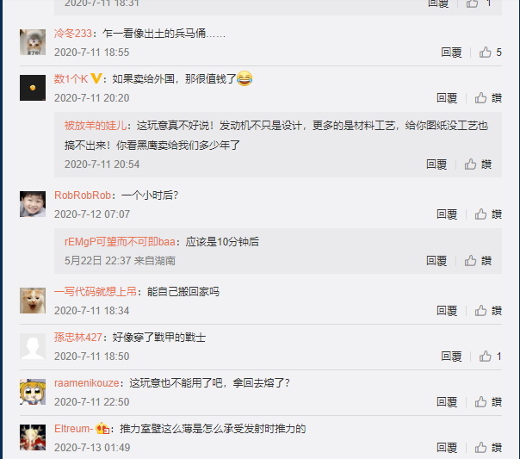This screenshot has width=520, height=459.
Task: Open Eltreum- username link
Action: pyautogui.click(x=74, y=429)
